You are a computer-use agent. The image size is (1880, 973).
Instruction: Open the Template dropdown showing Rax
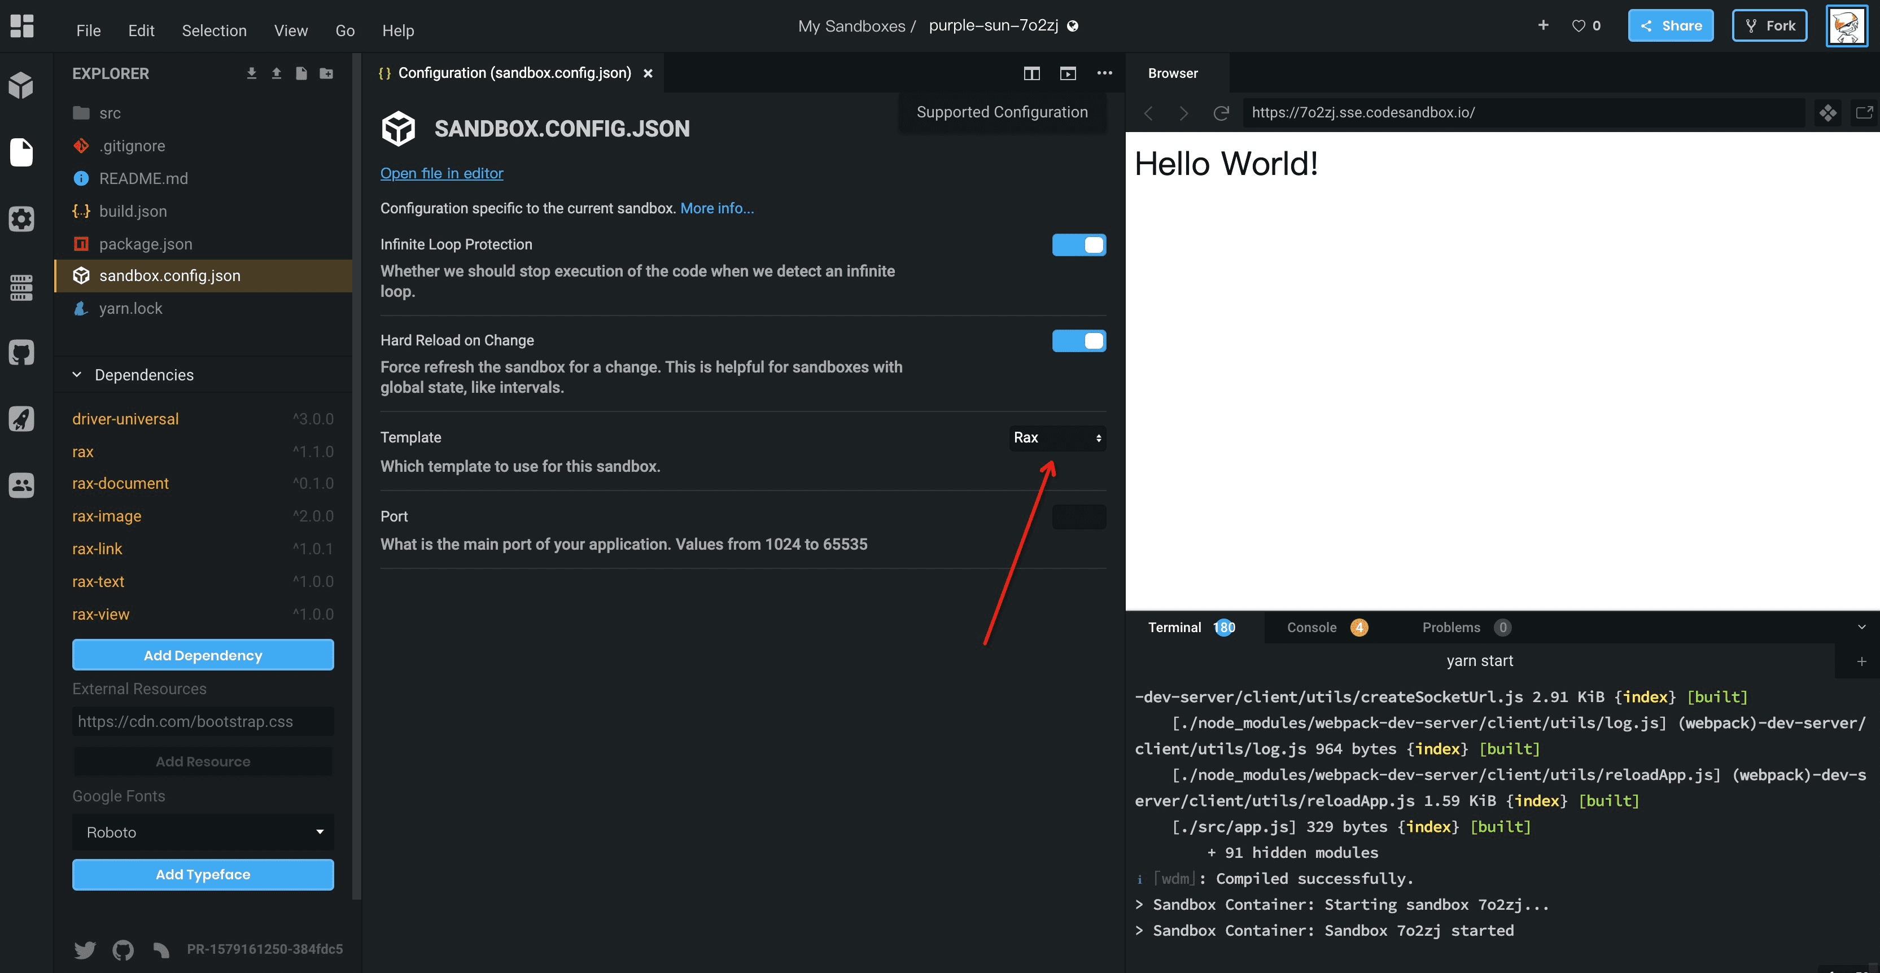1057,437
